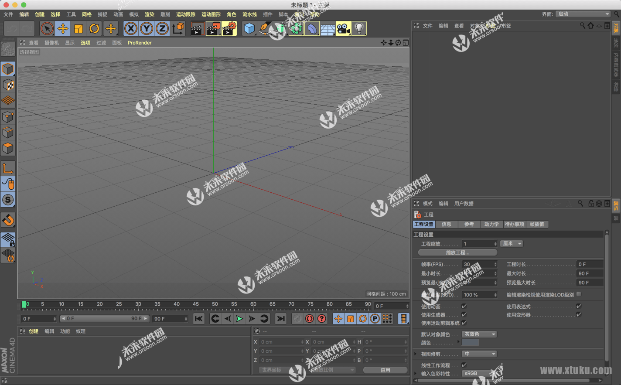Select the Scale tool in top toolbar
The height and width of the screenshot is (385, 621).
[78, 29]
